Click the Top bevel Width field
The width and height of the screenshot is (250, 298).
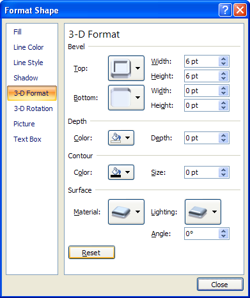(201, 61)
